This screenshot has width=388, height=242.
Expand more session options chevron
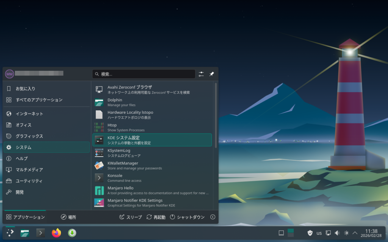tap(213, 217)
